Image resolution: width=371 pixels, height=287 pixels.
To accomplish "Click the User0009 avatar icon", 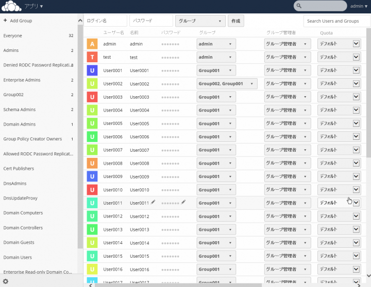I will point(92,176).
